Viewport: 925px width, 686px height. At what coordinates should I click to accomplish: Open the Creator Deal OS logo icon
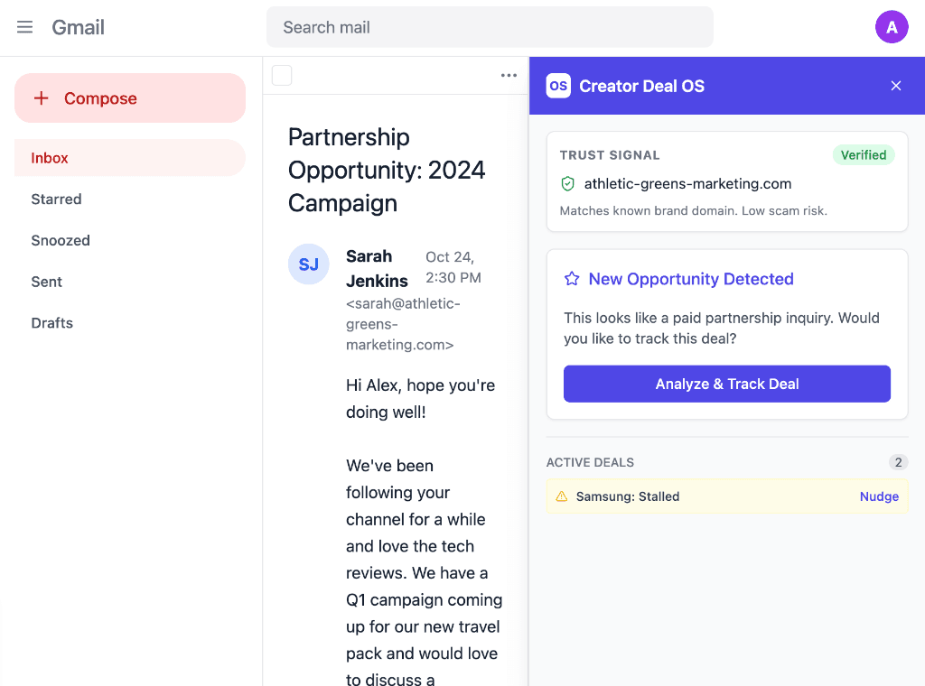point(558,86)
